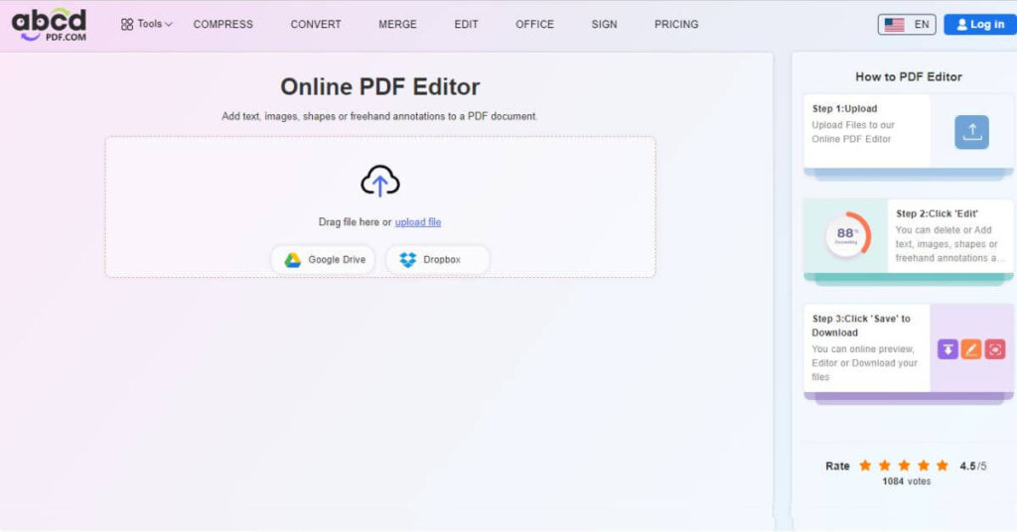The image size is (1017, 532).
Task: Click the upload file link
Action: pos(418,222)
